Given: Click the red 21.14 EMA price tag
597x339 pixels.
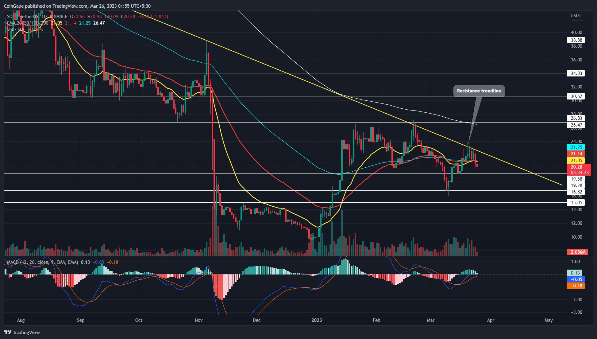Looking at the screenshot, I should [576, 154].
